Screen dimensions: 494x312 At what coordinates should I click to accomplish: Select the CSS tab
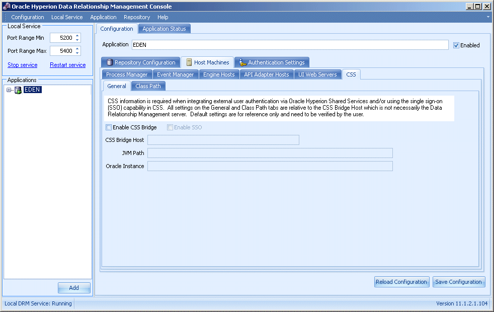[x=351, y=74]
